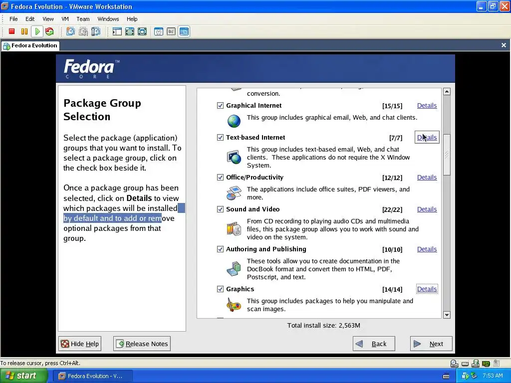This screenshot has width=511, height=383.
Task: Click the hard disk device status icon
Action: 465,364
